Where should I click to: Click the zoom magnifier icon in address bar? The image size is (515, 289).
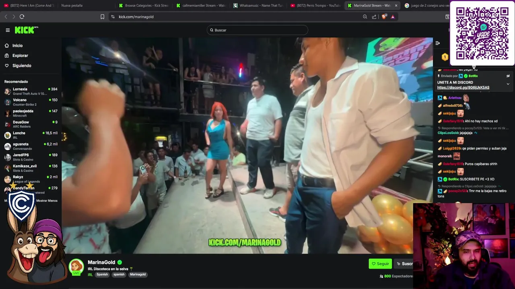365,16
